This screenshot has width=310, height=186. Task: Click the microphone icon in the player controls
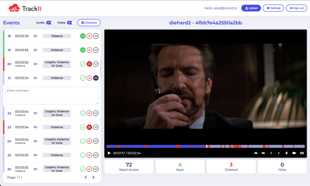(286, 153)
